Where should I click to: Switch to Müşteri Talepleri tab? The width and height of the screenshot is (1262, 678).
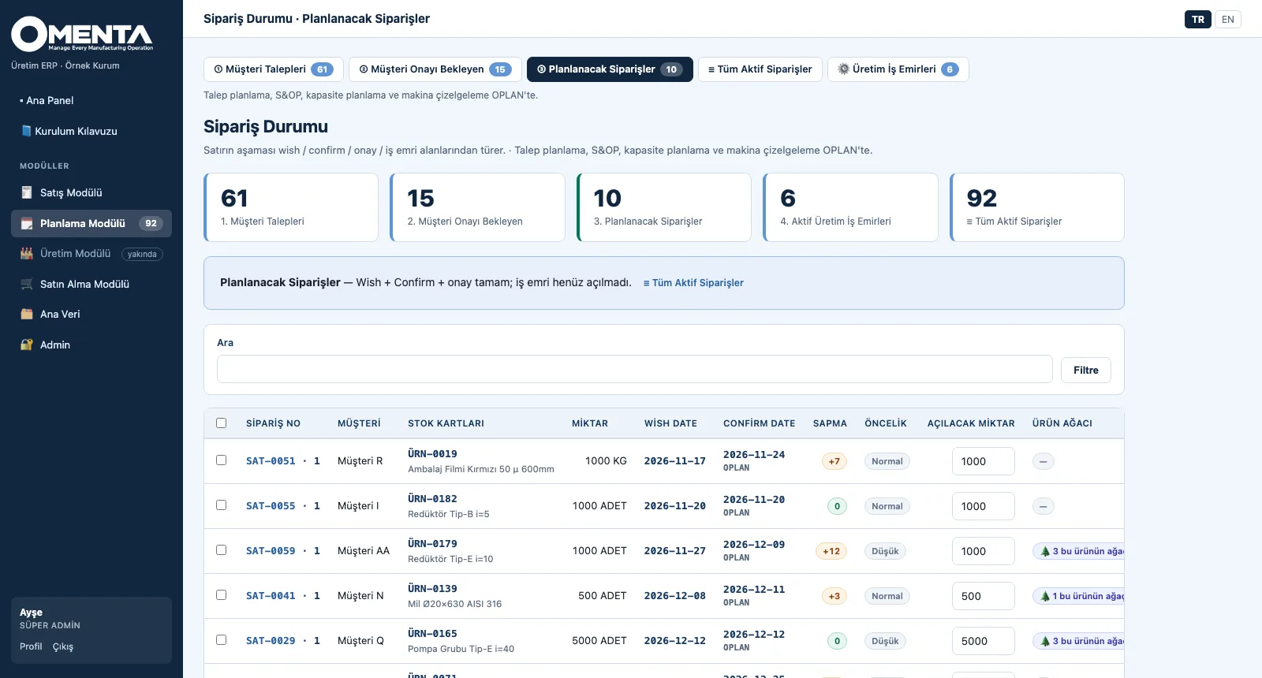(273, 69)
